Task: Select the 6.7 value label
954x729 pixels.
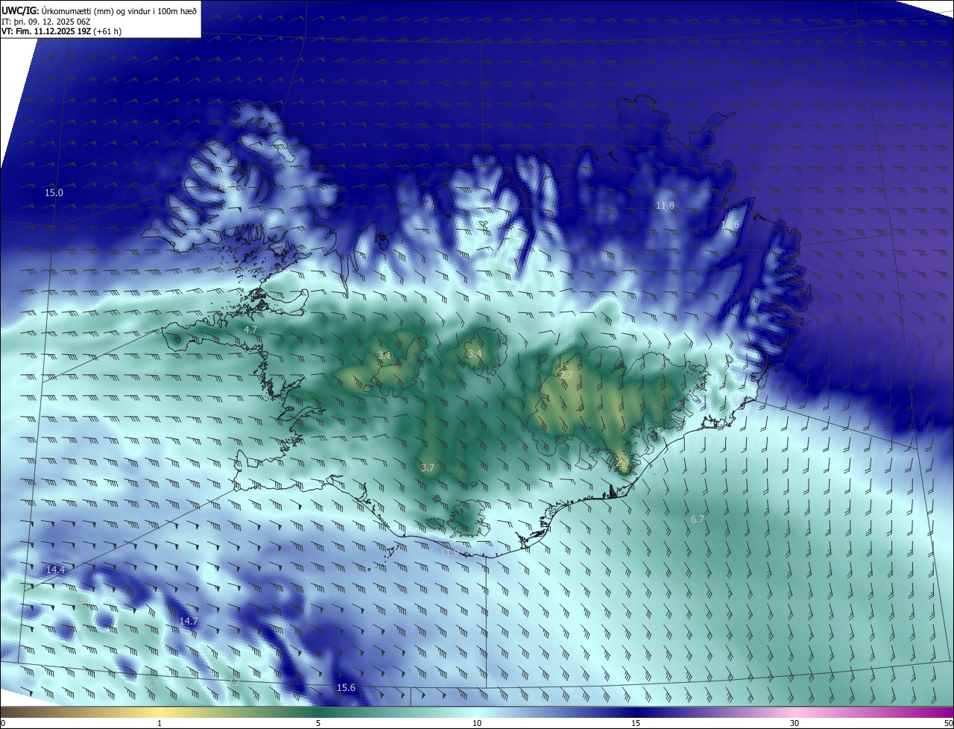Action: (698, 519)
